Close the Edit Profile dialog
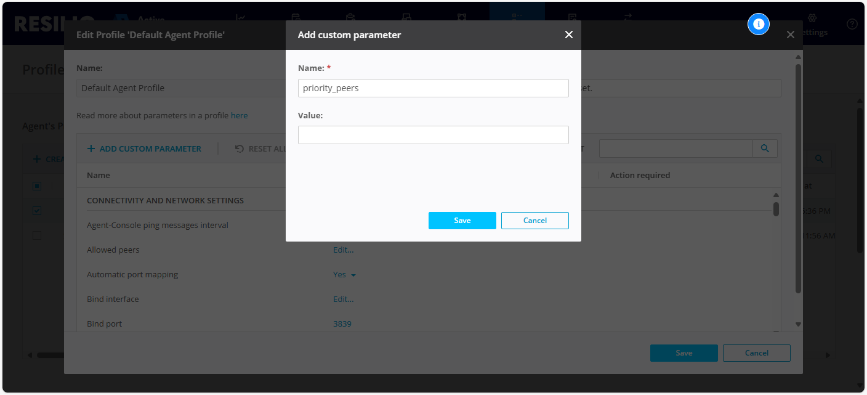Image resolution: width=867 pixels, height=395 pixels. point(790,35)
